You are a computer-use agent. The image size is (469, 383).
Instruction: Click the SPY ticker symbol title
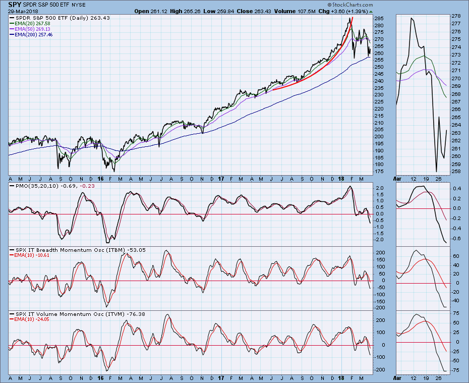click(x=15, y=5)
